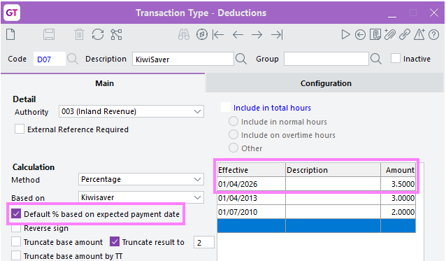
Task: Click the Description column header in grid
Action: pyautogui.click(x=333, y=170)
